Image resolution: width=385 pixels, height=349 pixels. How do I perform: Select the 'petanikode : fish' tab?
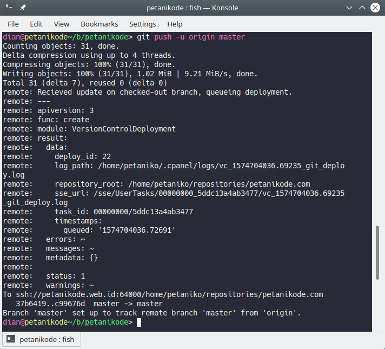[x=41, y=340]
